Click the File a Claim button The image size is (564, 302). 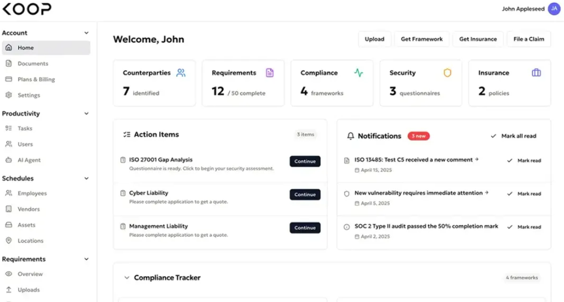tap(528, 39)
